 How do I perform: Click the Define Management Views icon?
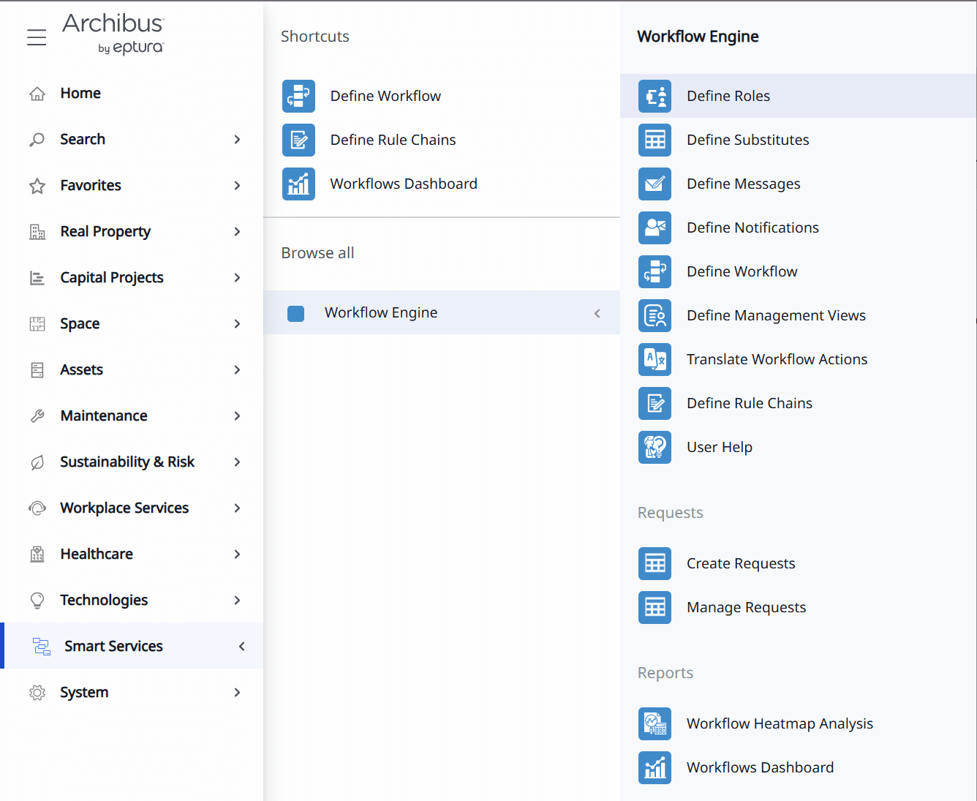point(655,315)
